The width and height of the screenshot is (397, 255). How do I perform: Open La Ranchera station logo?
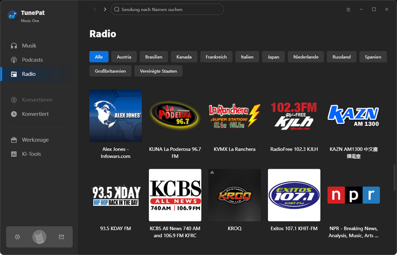234,116
